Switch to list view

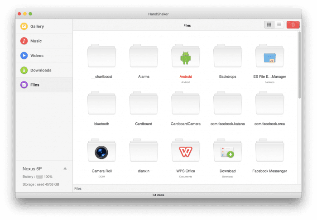click(x=279, y=25)
